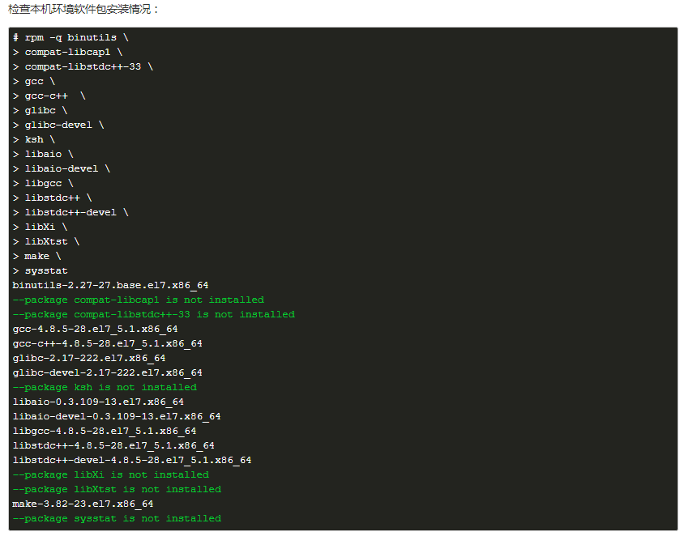Image resolution: width=697 pixels, height=536 pixels.
Task: Click the heading text 检查本机环境软件包安装情况
Action: (x=83, y=10)
